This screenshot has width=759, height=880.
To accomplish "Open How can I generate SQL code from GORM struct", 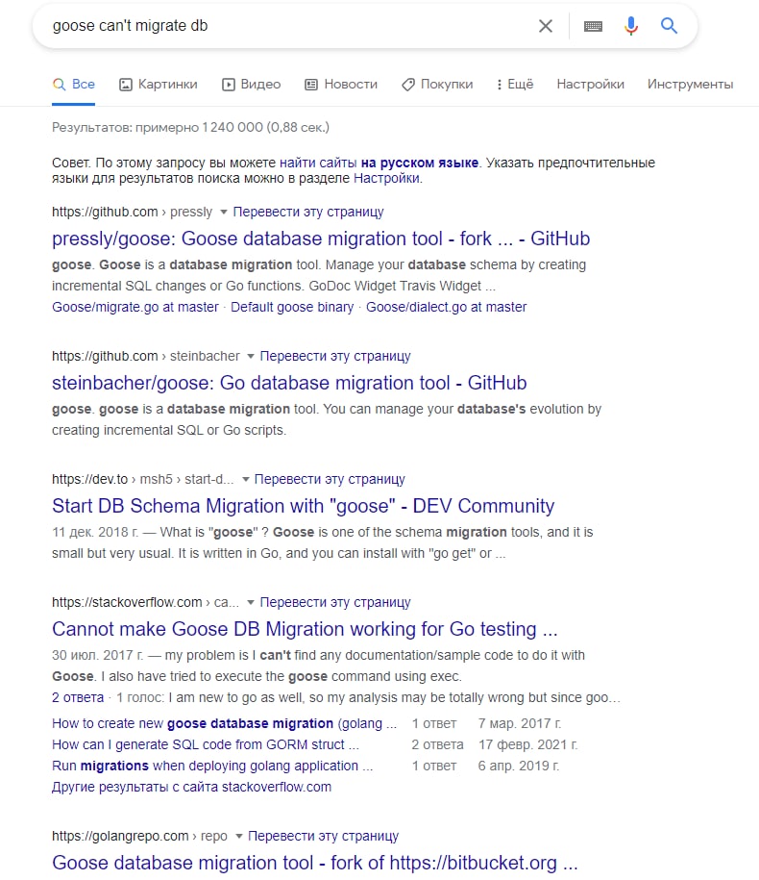I will pyautogui.click(x=206, y=744).
